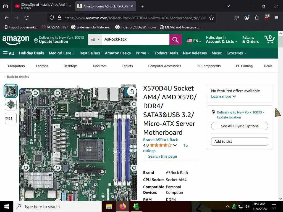The width and height of the screenshot is (283, 212).
Task: Click Update location in Amazon header
Action: coord(53,41)
